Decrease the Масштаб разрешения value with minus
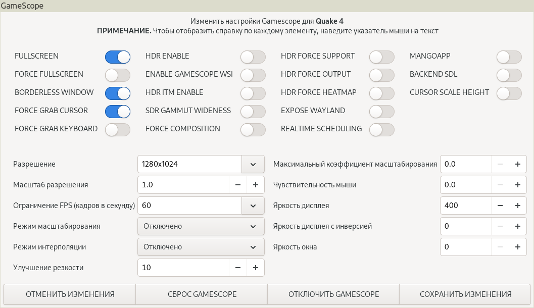The height and width of the screenshot is (308, 534). click(x=238, y=185)
